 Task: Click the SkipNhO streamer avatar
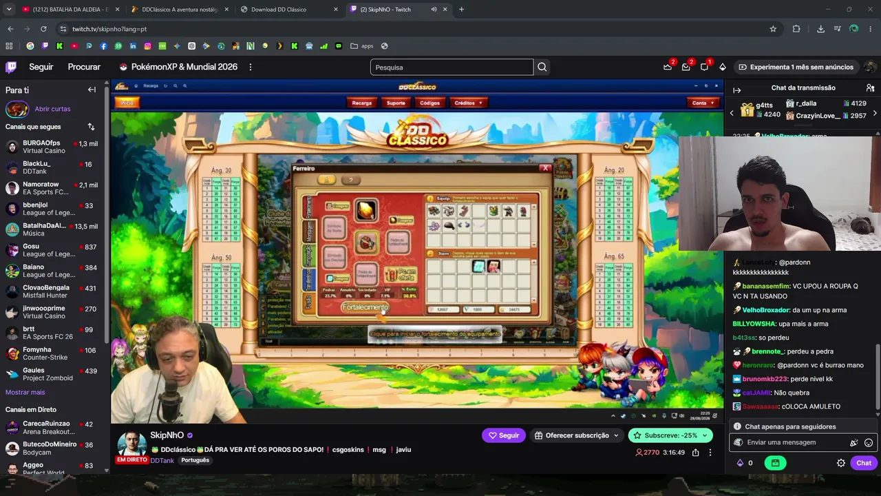131,445
